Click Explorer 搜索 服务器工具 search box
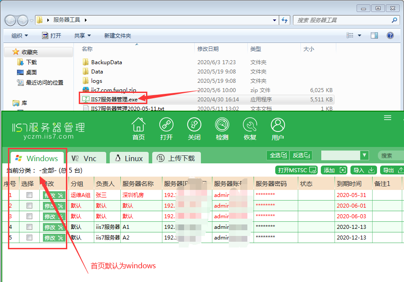Viewport: 404px width, 282px height. pyautogui.click(x=346, y=20)
